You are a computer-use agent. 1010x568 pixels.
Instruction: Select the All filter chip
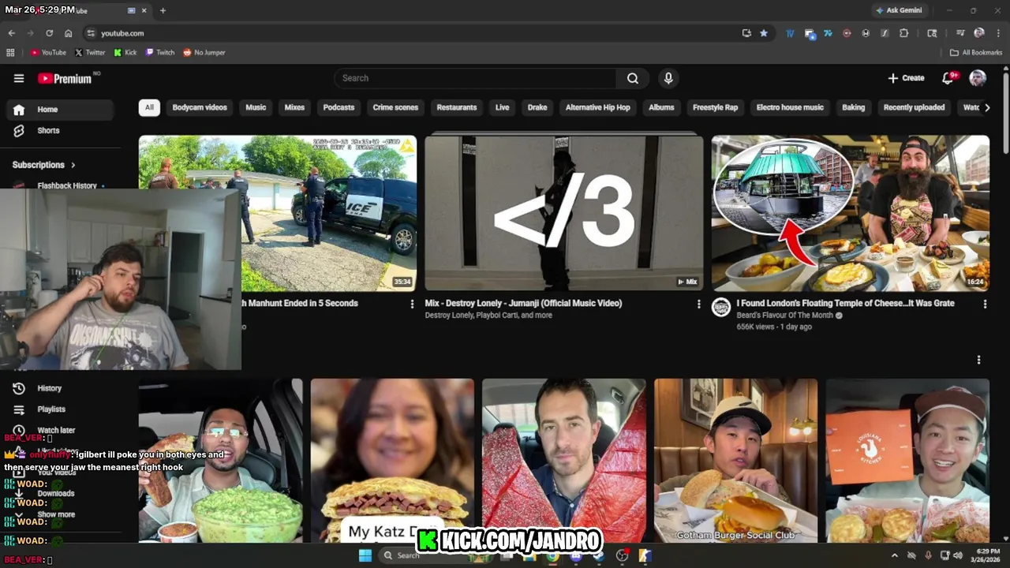coord(149,107)
